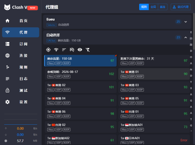Viewport: 195px width, 145px height.
Task: Switch to 规则 rule mode
Action: 144,7
